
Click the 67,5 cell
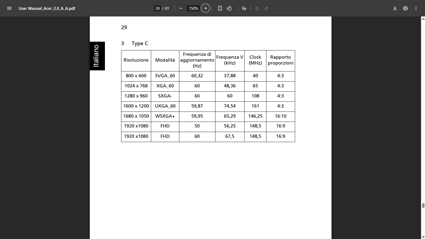tap(230, 136)
